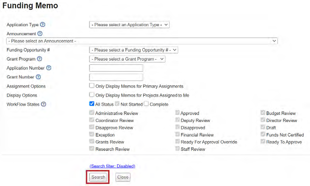Click help icon beside WorkFlow States

tap(43, 104)
